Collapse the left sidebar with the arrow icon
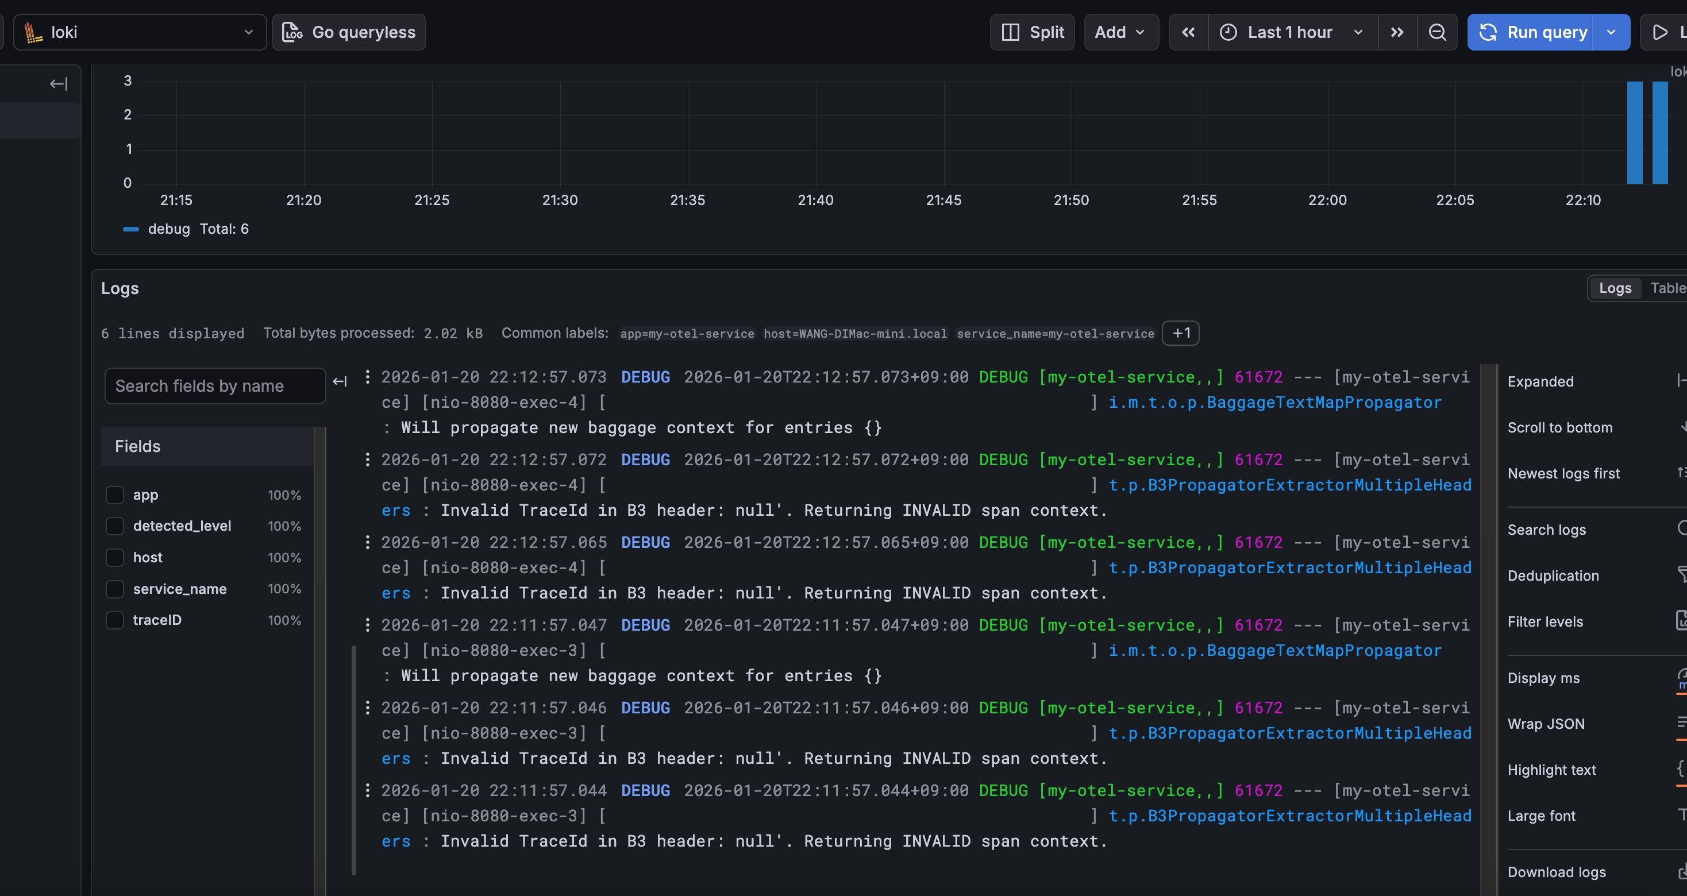Screen dimensions: 1687x896 click(58, 83)
